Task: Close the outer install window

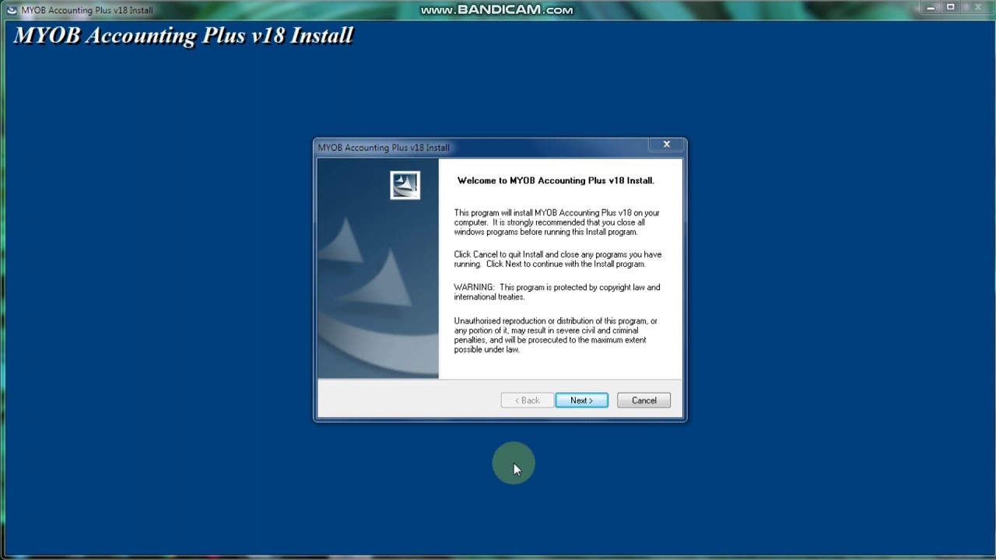Action: (978, 8)
